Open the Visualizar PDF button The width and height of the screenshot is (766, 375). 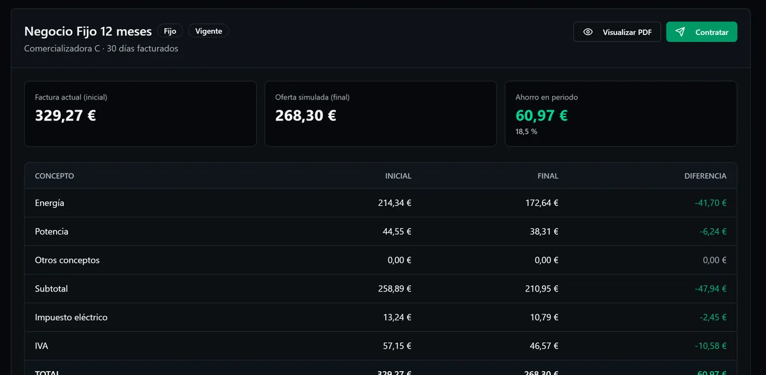[x=617, y=32]
